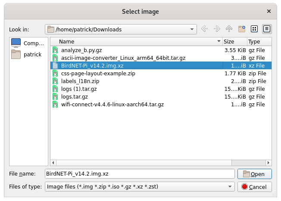Select ascii-image-converter_Linux_arm64_64bit.tar.gz
Viewport: 281px width, 201px height.
(123, 58)
